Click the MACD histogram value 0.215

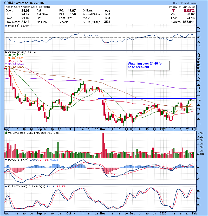(x=54, y=160)
